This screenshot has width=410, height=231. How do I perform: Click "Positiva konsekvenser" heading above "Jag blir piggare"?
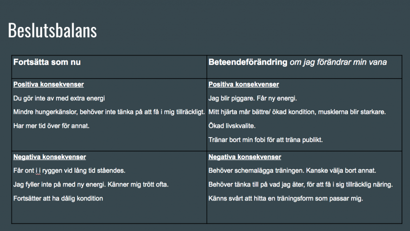[x=243, y=85]
